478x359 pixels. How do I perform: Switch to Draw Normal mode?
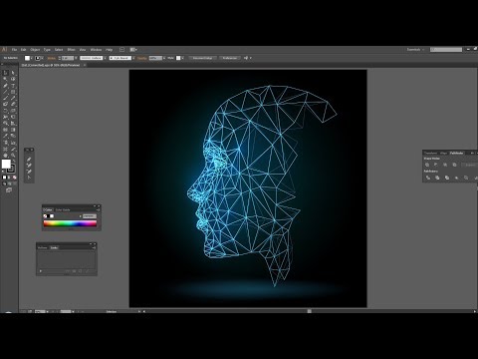click(4, 183)
